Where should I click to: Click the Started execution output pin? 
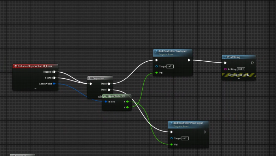click(54, 78)
